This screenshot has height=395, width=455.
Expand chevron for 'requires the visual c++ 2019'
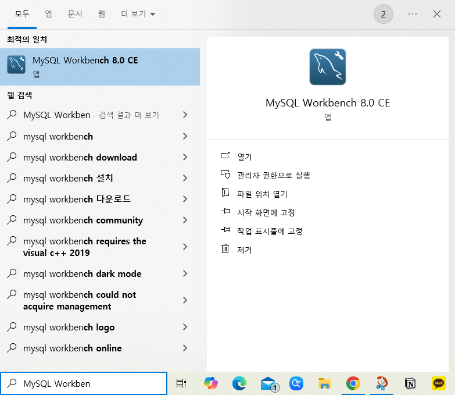click(x=185, y=247)
